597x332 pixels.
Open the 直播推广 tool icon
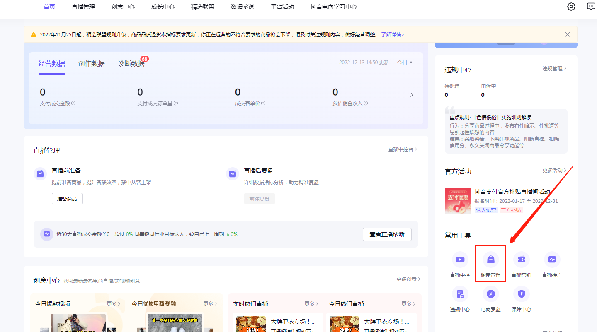(x=552, y=260)
